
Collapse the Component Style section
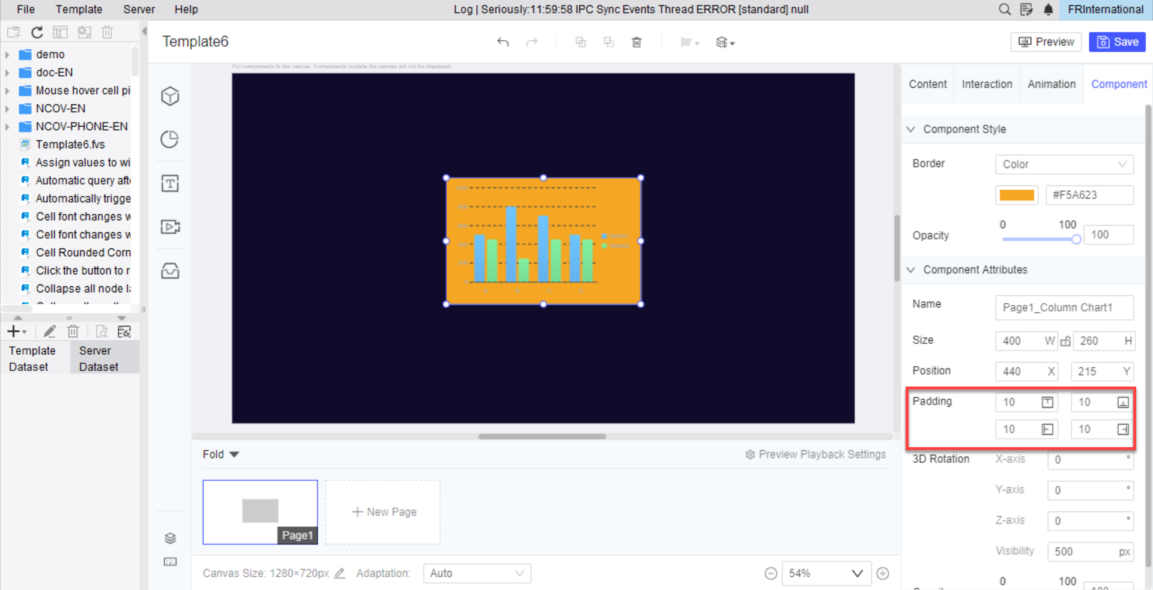click(x=911, y=129)
